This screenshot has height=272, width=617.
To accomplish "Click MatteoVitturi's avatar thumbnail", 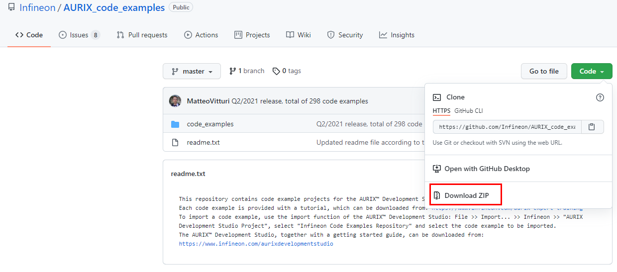I will pyautogui.click(x=175, y=101).
